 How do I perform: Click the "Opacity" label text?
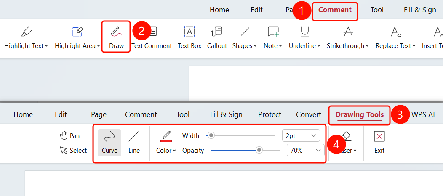tap(193, 151)
